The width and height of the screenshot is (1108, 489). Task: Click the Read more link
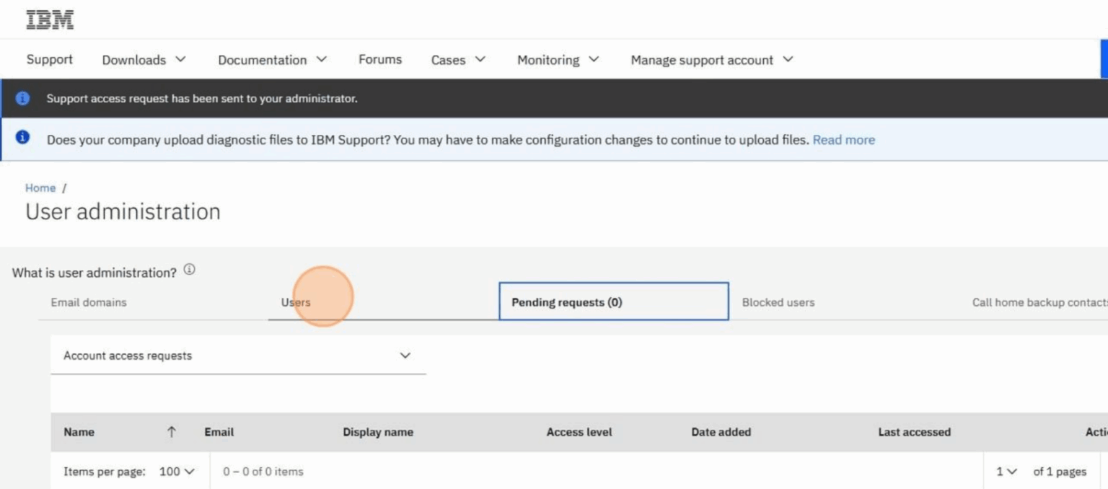pos(843,139)
